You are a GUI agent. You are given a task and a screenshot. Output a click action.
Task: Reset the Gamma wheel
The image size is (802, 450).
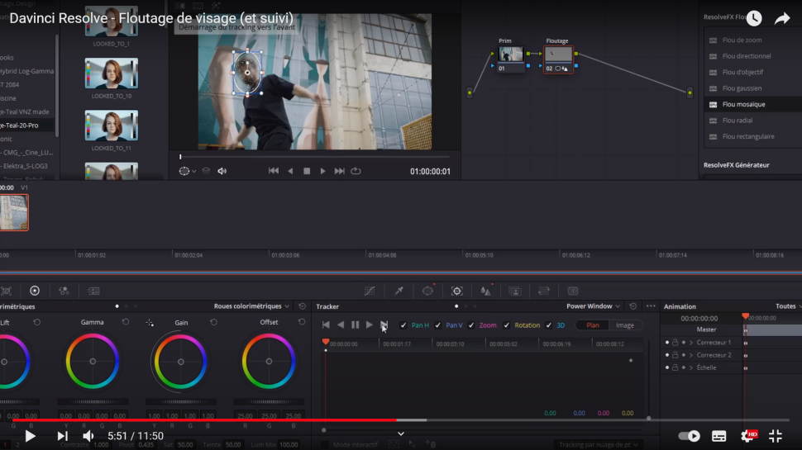click(x=126, y=322)
